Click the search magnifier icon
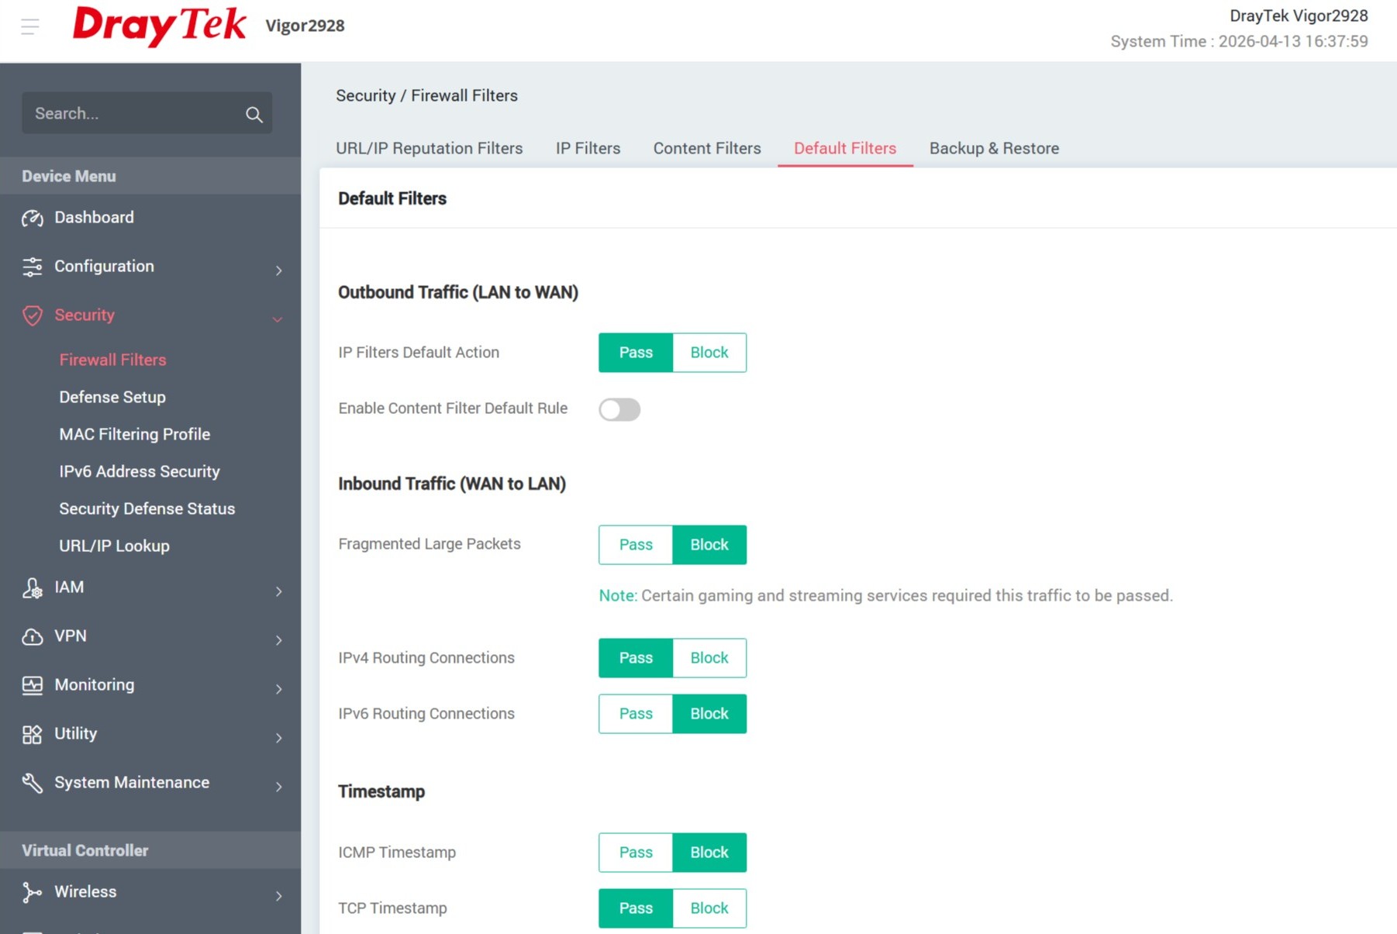Image resolution: width=1397 pixels, height=934 pixels. (x=254, y=113)
